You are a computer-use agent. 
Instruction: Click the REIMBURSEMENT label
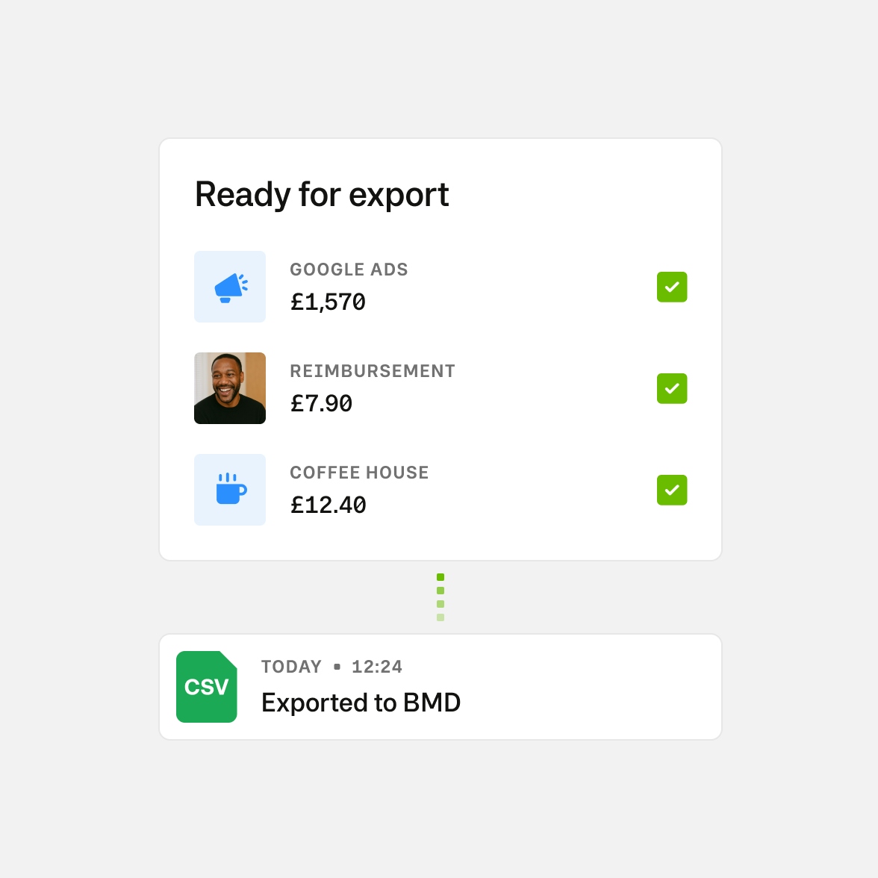pos(373,371)
